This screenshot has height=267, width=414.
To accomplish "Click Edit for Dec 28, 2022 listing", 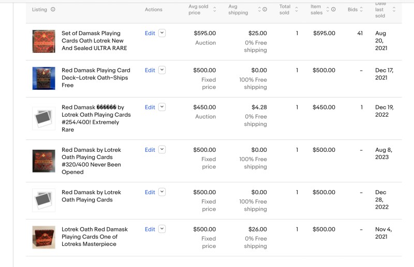I will pyautogui.click(x=150, y=192).
